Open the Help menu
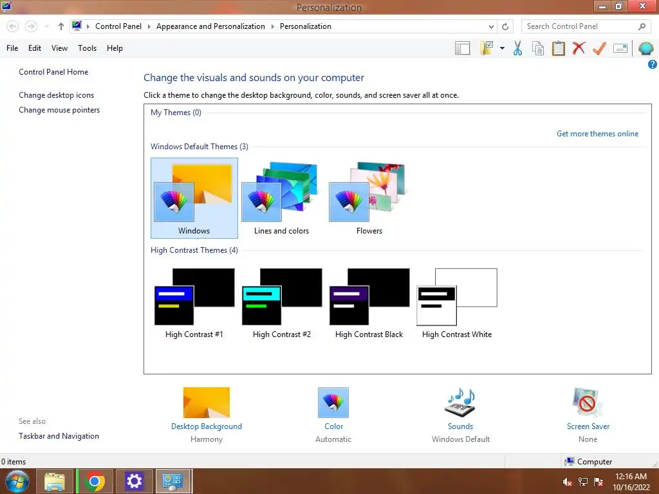This screenshot has width=659, height=494. pos(115,48)
